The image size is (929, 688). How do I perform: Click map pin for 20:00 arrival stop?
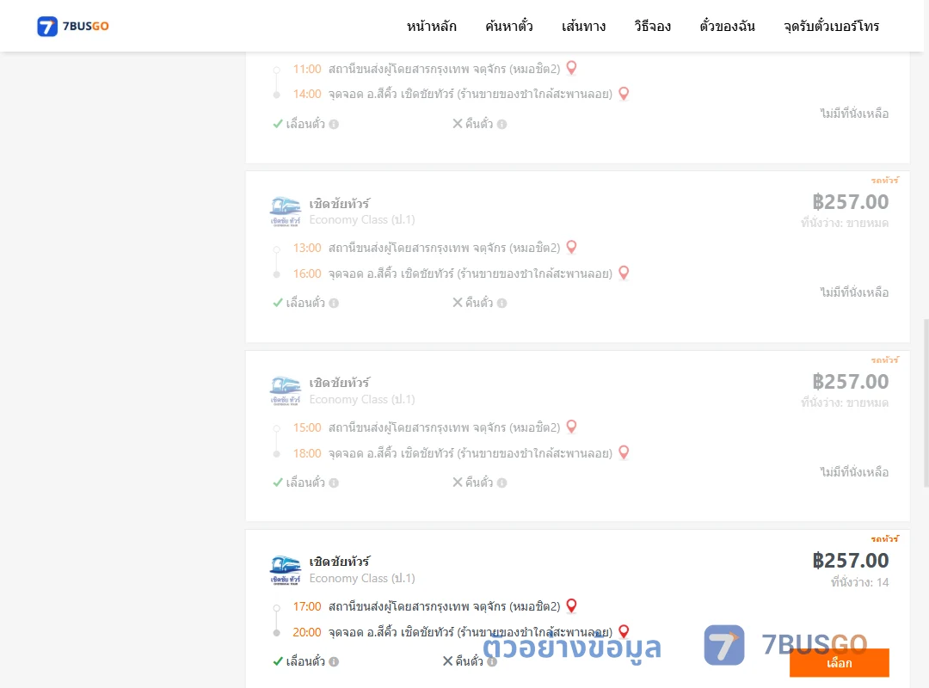624,631
